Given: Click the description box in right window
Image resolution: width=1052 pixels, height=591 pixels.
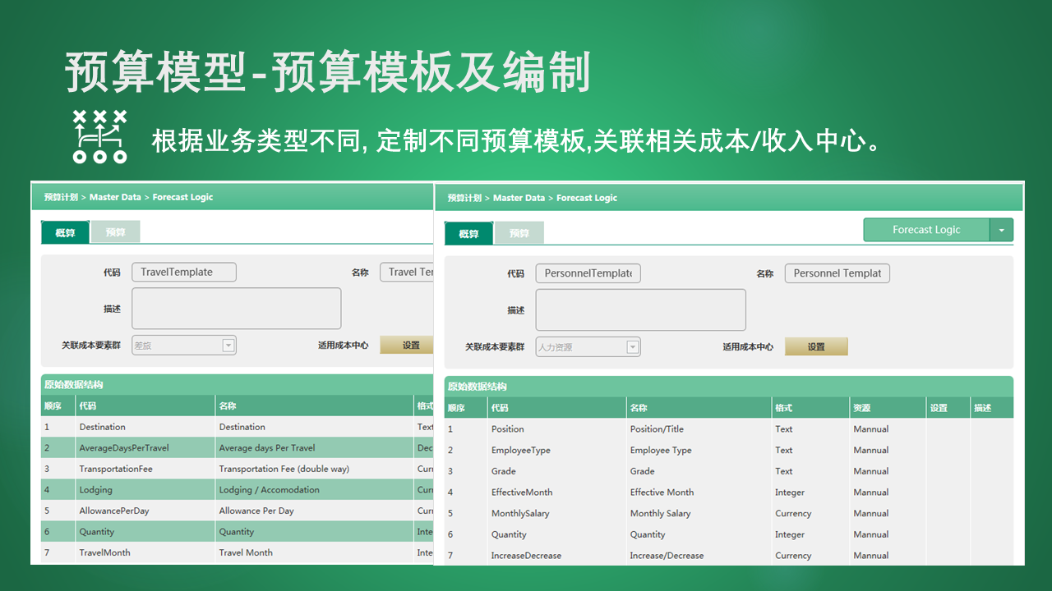Looking at the screenshot, I should click(x=641, y=310).
